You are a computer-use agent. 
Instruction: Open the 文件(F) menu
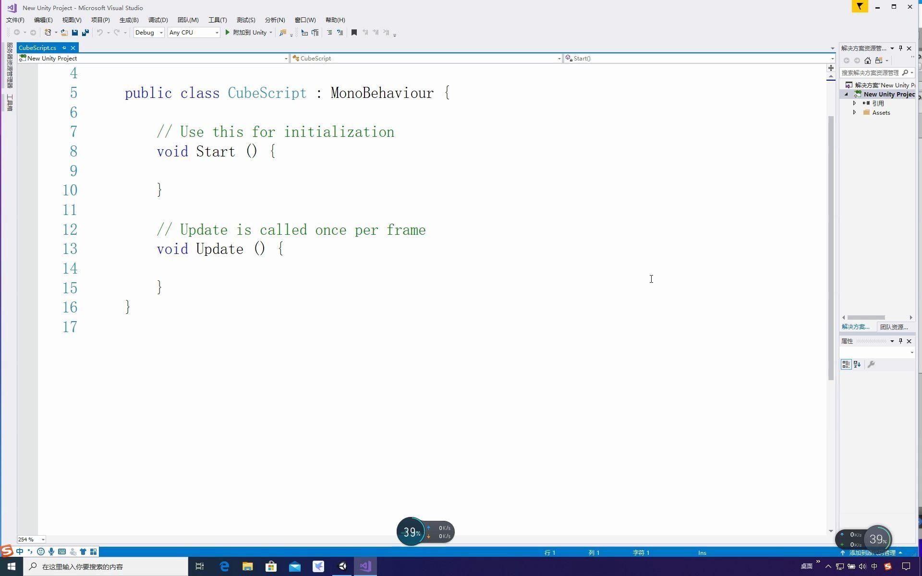[15, 20]
